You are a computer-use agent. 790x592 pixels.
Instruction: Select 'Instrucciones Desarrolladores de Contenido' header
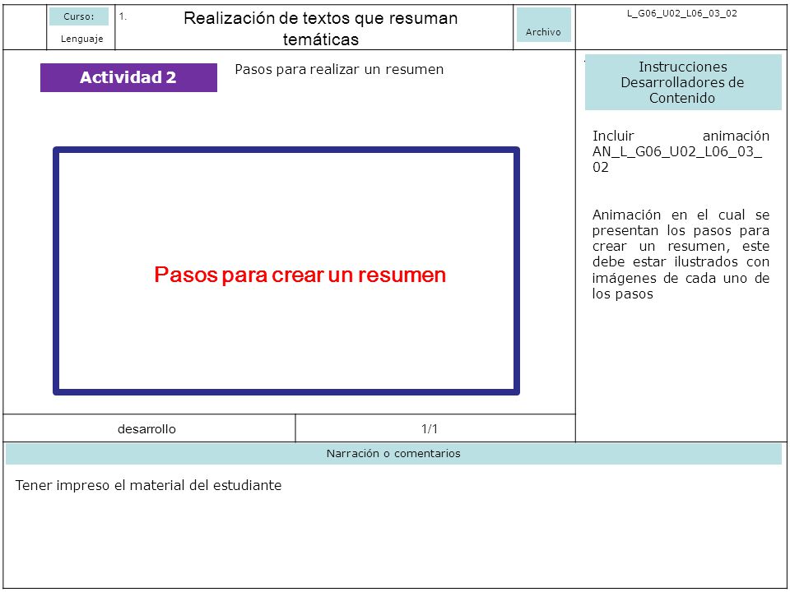pyautogui.click(x=683, y=82)
